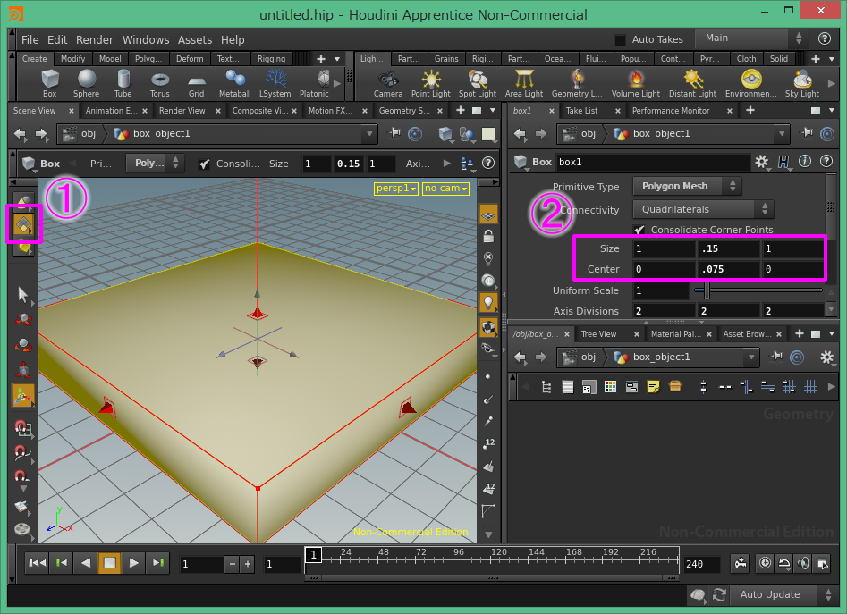Add a Sky Light

(802, 84)
